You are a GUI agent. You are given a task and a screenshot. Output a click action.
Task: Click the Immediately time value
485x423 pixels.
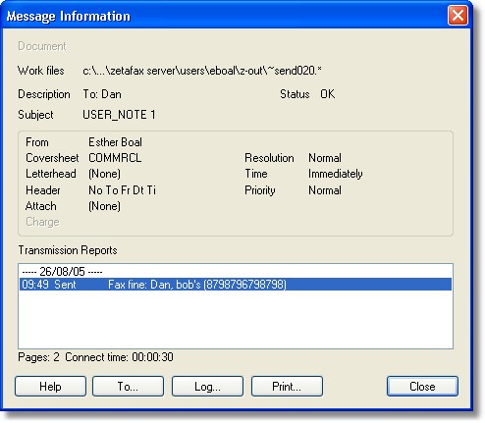(336, 174)
